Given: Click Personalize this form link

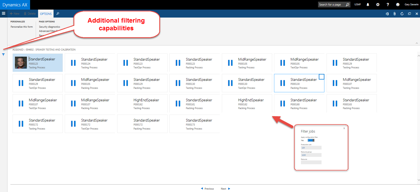Looking at the screenshot, I should (22, 27).
